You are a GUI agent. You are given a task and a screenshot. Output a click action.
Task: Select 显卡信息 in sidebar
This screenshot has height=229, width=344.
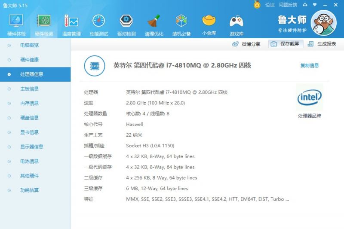(35, 132)
